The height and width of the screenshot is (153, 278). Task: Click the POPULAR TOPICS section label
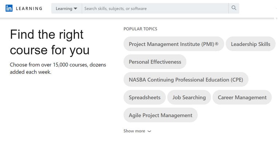[x=140, y=29]
